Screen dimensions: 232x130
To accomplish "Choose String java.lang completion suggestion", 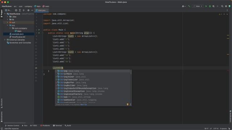I will tap(92, 71).
